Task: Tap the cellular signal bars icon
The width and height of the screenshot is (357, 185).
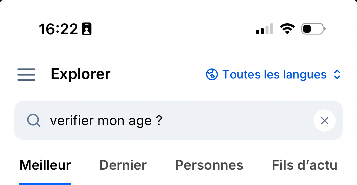Action: [x=264, y=29]
